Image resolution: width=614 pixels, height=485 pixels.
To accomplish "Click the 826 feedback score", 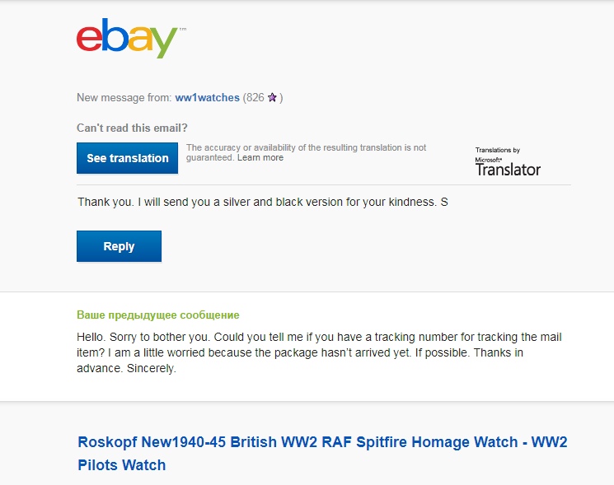I will [255, 97].
